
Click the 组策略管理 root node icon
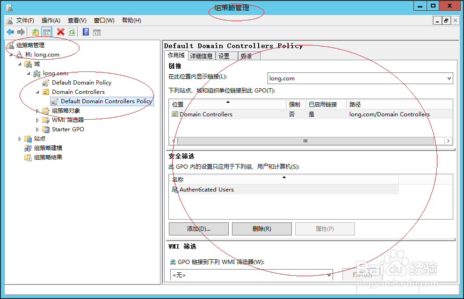(11, 45)
